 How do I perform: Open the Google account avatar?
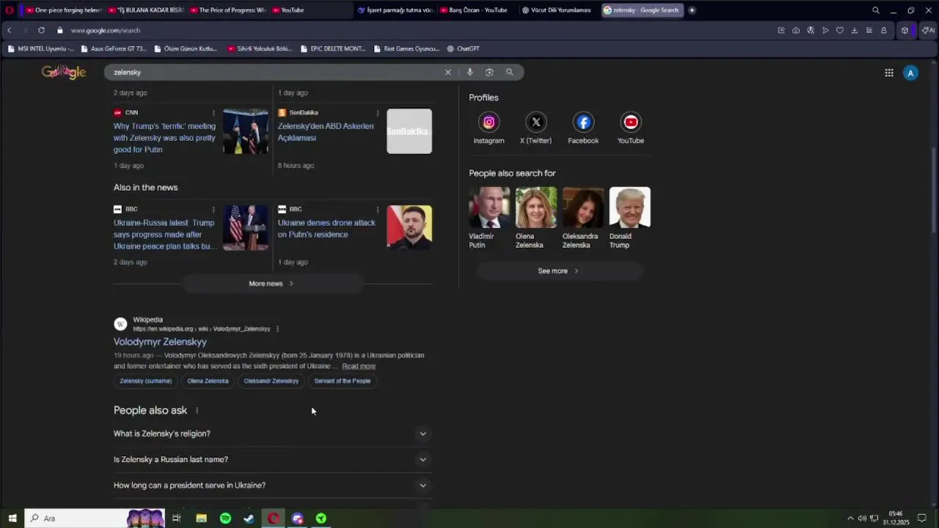(910, 73)
